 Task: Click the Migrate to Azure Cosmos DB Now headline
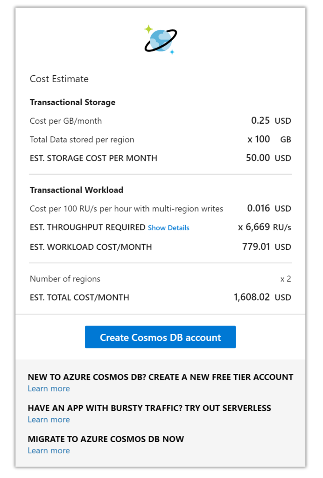pyautogui.click(x=106, y=439)
